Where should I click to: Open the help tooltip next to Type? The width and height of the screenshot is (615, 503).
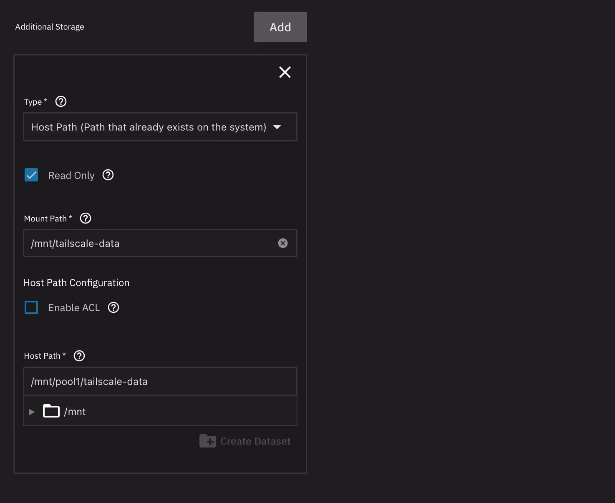point(61,101)
